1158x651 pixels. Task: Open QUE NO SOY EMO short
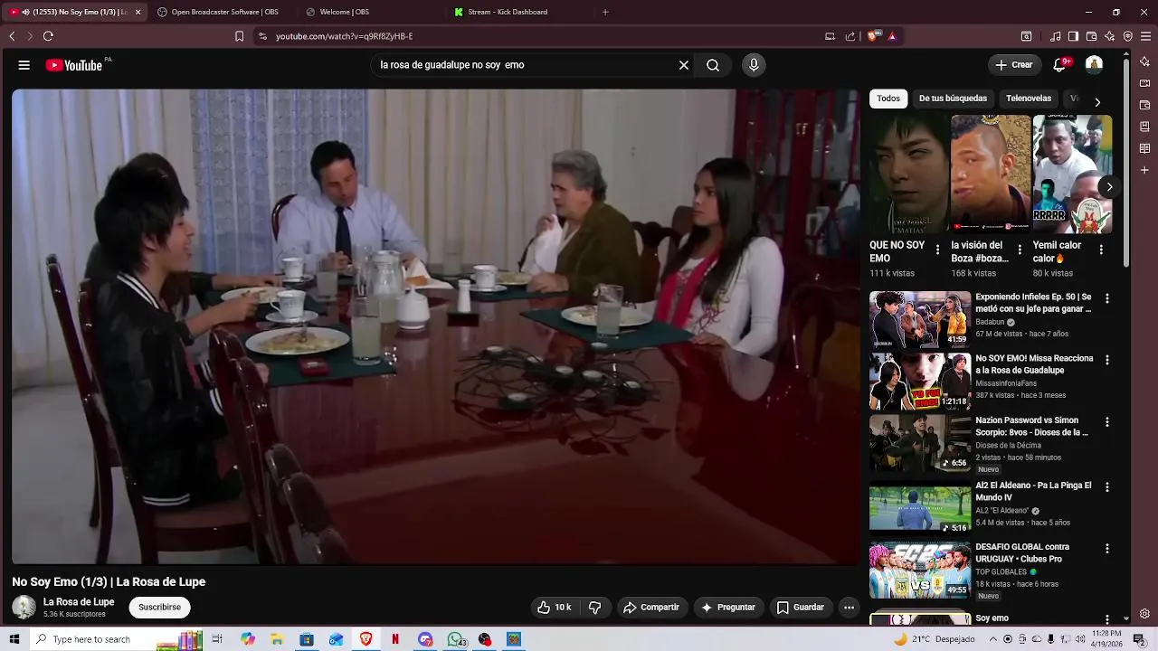tap(908, 174)
